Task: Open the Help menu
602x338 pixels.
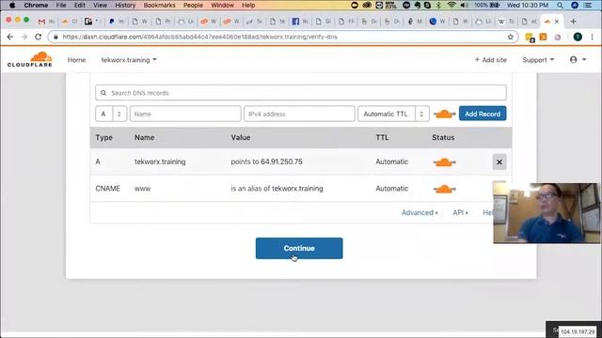Action: 248,5
